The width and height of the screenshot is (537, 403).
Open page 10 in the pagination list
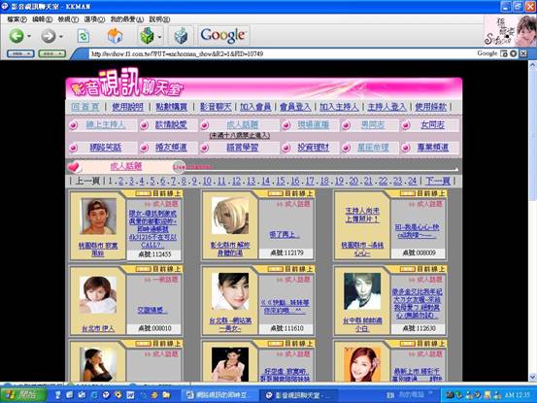207,181
